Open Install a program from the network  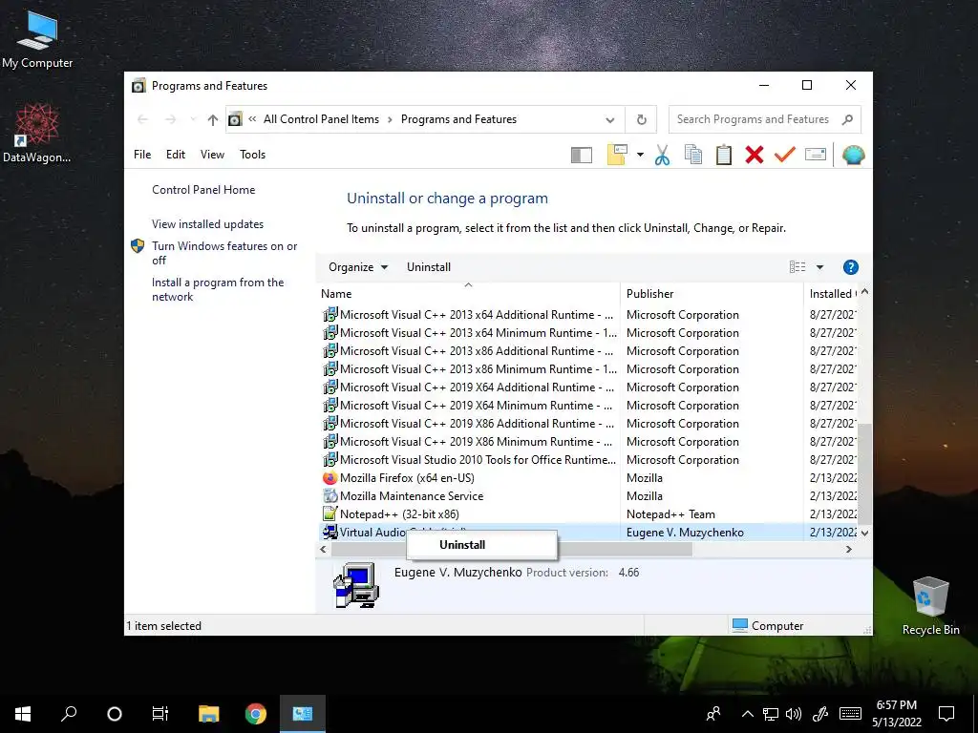coord(218,289)
